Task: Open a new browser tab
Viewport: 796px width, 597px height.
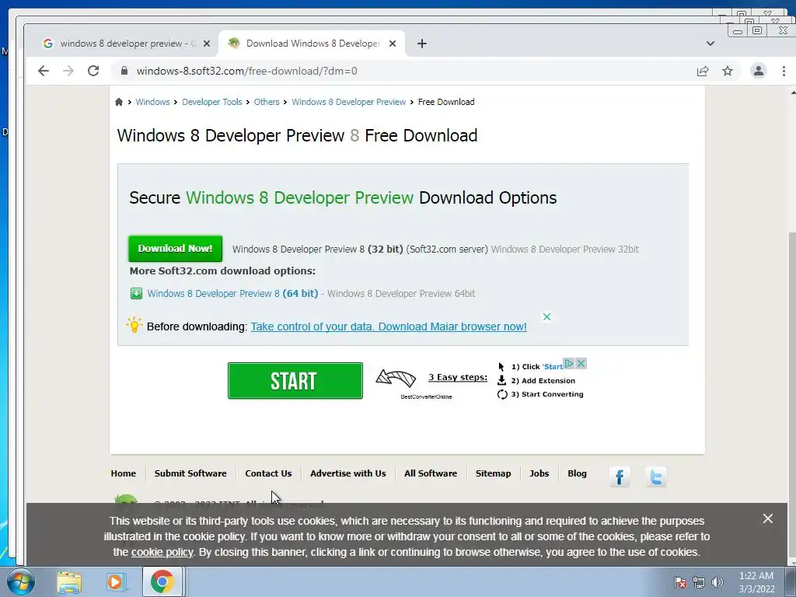Action: click(x=422, y=44)
